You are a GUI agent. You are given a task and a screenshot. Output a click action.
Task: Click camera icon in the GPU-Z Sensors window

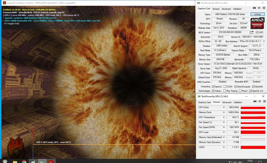255,101
